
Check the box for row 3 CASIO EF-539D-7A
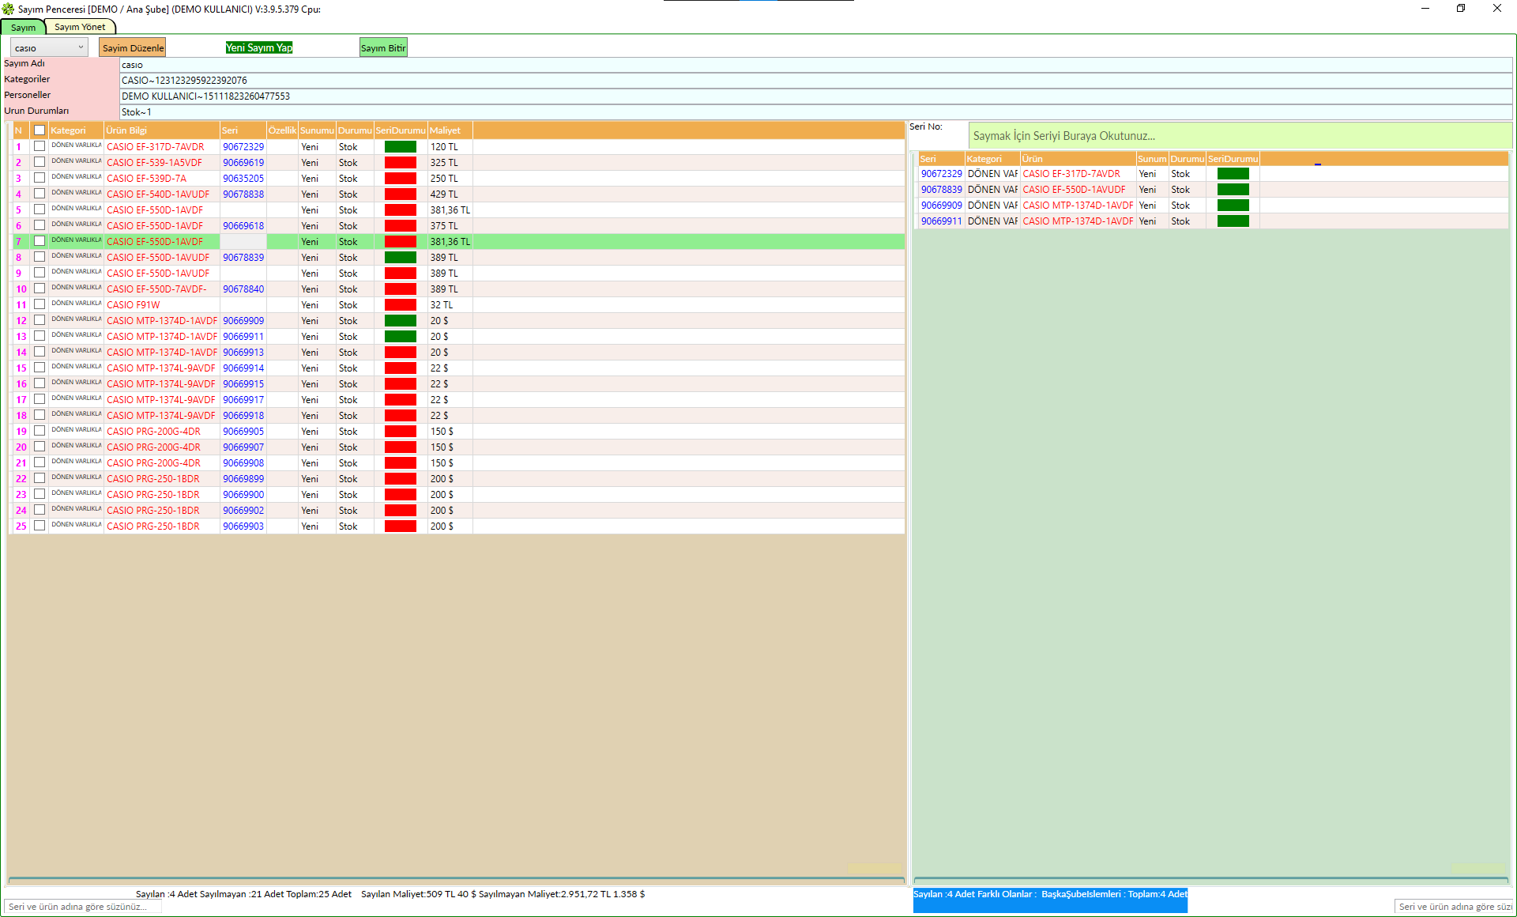(40, 178)
